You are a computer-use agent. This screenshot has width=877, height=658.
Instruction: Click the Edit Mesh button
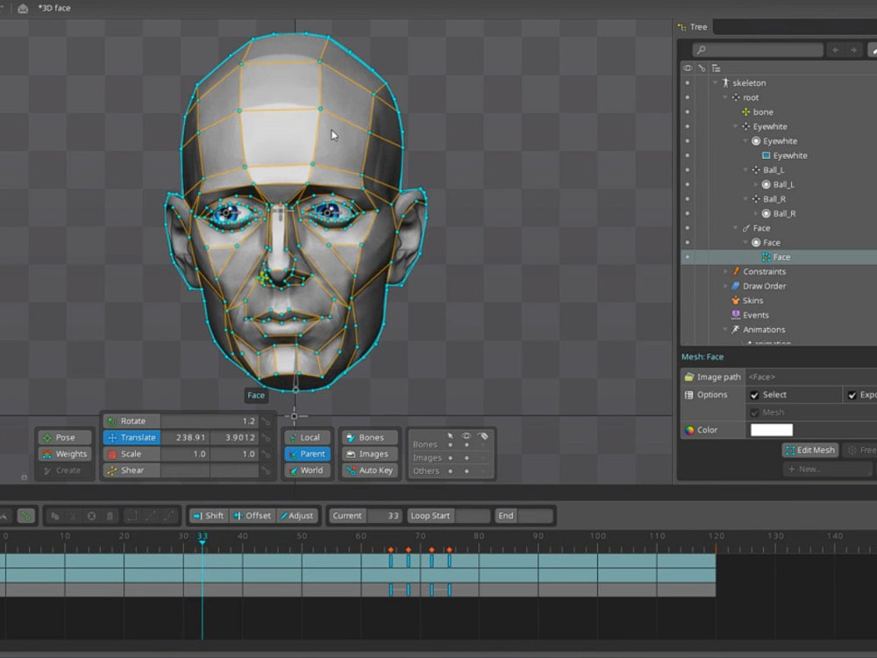coord(809,449)
